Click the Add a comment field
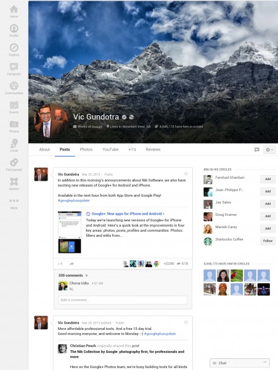Screen dimensions: 278x370 tap(123, 300)
